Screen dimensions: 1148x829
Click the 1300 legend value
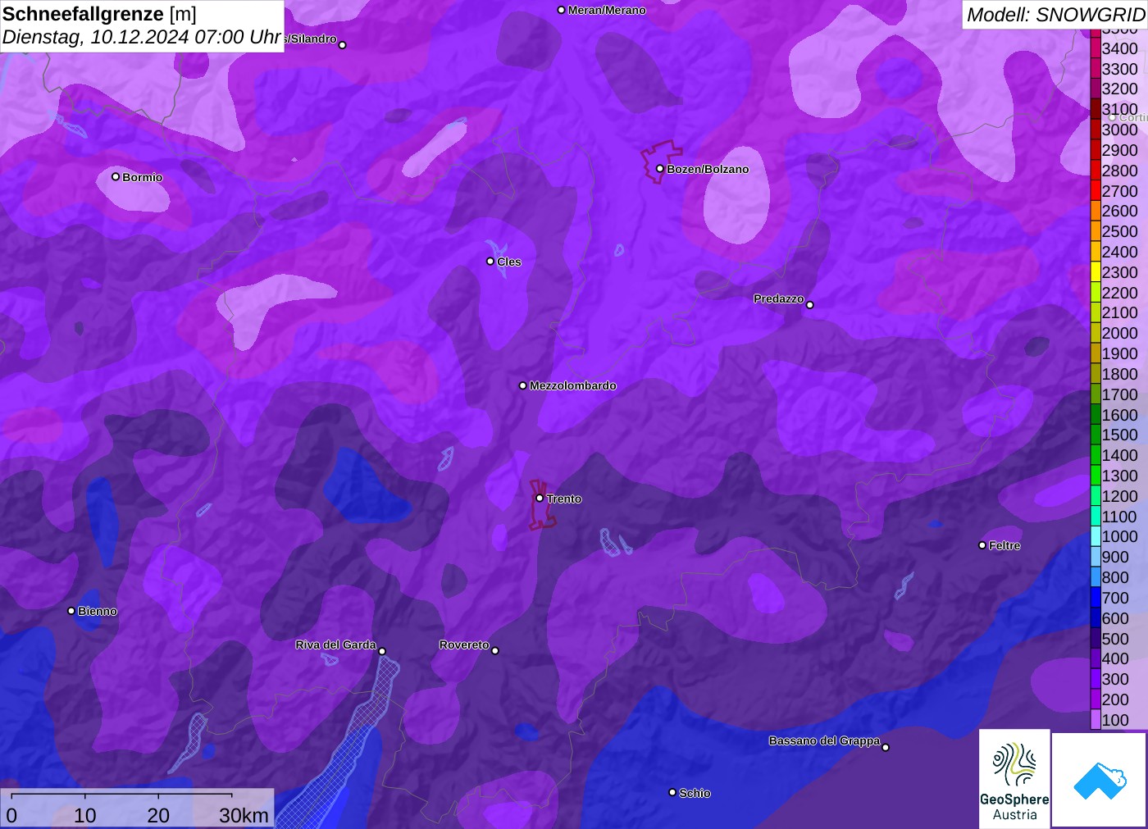click(1119, 476)
